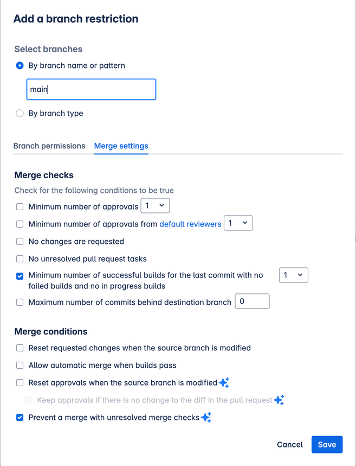The width and height of the screenshot is (356, 466).
Task: Open the default reviewers approvals dropdown
Action: pos(238,223)
